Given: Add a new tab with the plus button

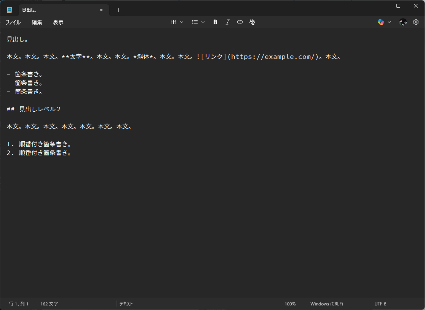Looking at the screenshot, I should (x=118, y=10).
